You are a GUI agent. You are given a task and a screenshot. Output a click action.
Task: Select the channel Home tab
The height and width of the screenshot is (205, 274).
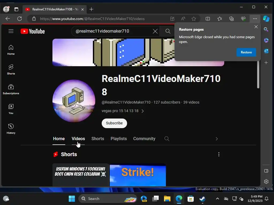click(59, 139)
